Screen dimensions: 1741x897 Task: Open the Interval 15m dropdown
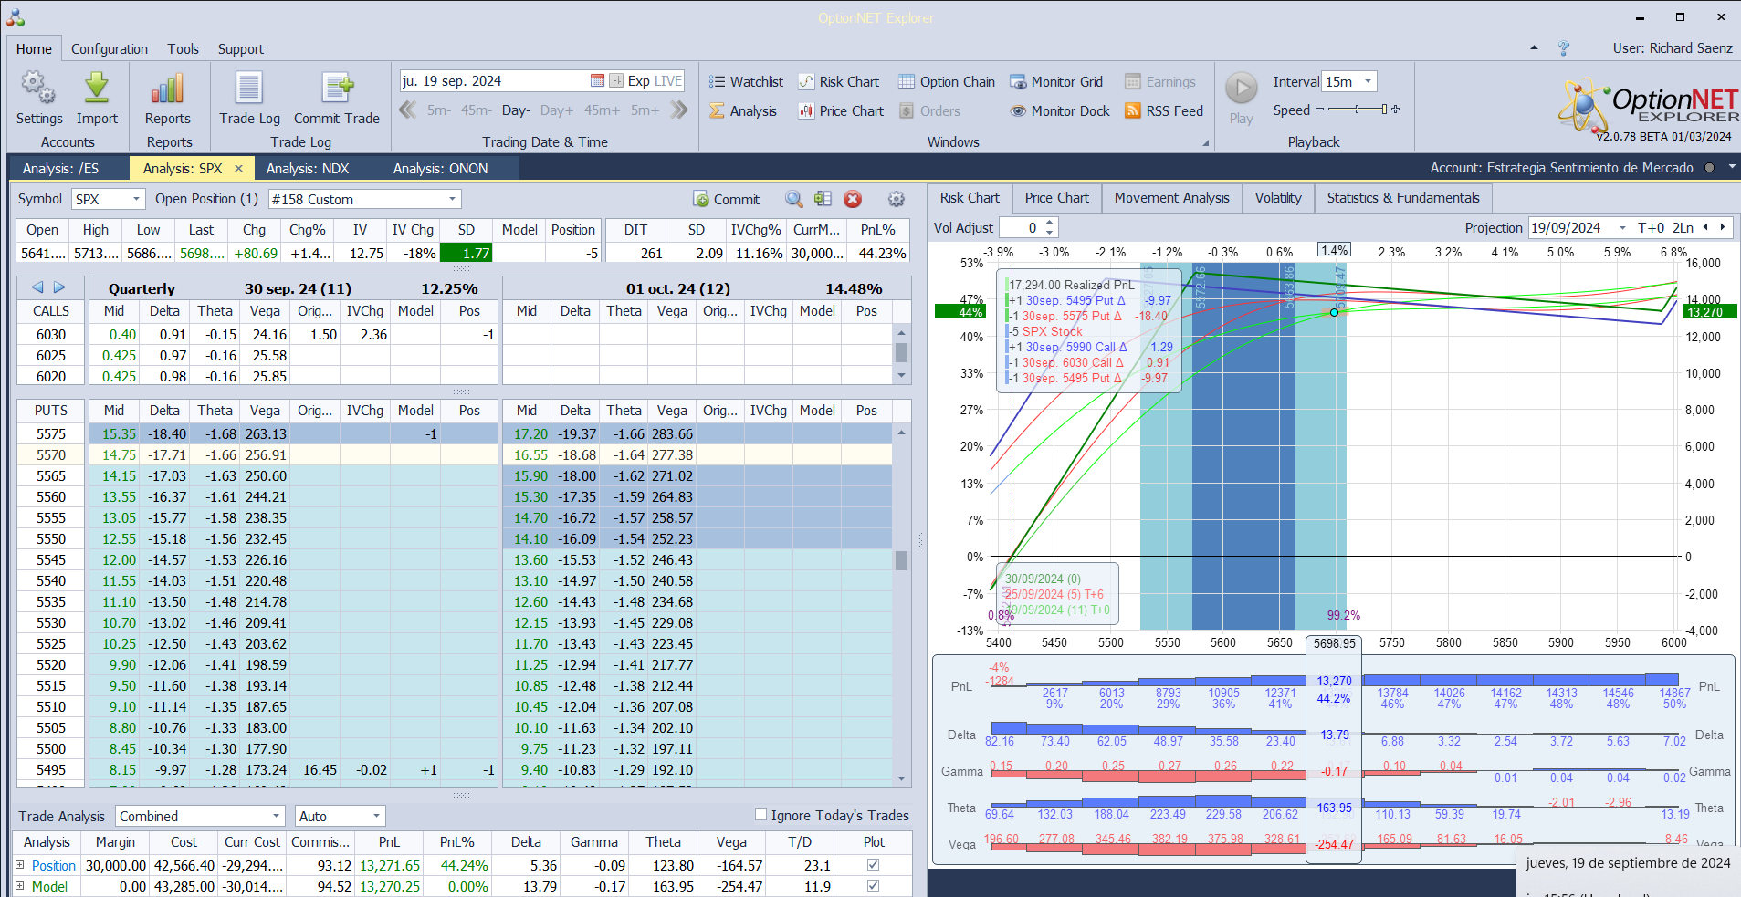(x=1368, y=81)
